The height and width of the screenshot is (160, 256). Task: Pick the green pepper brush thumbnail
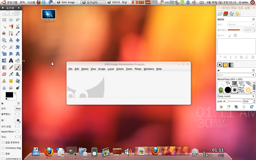point(221,90)
